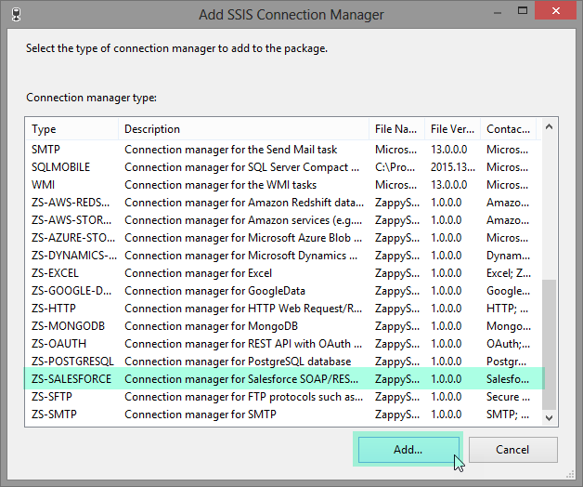Click the scroll up arrow of the list
The height and width of the screenshot is (487, 583).
click(x=550, y=127)
